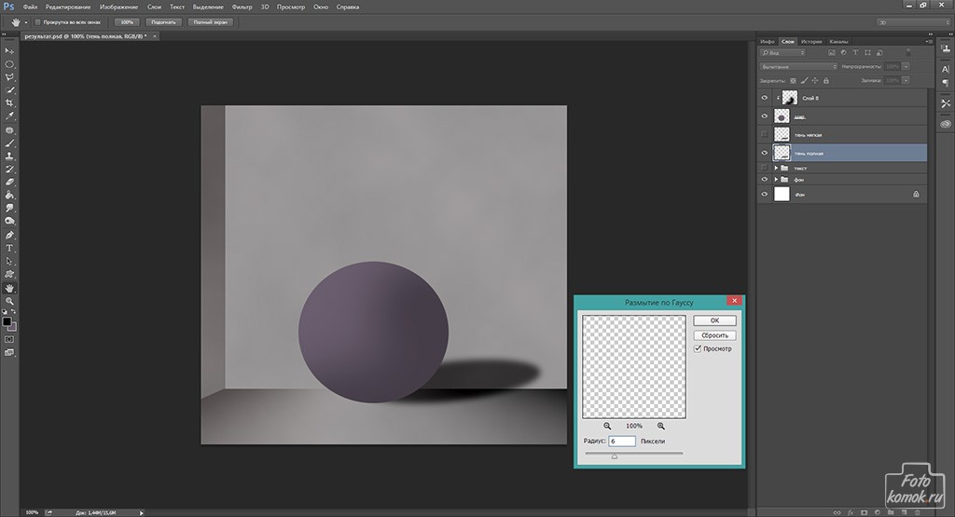
Task: Zoom in on the Gaussian Blur preview
Action: pyautogui.click(x=660, y=425)
